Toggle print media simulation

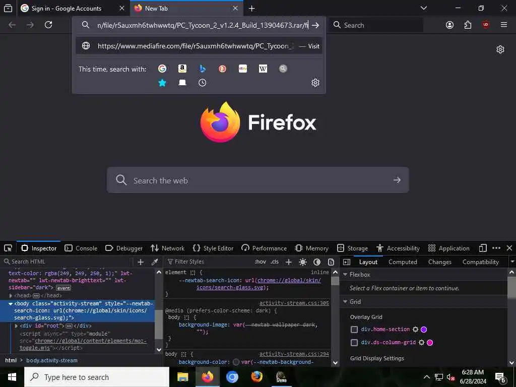(331, 262)
